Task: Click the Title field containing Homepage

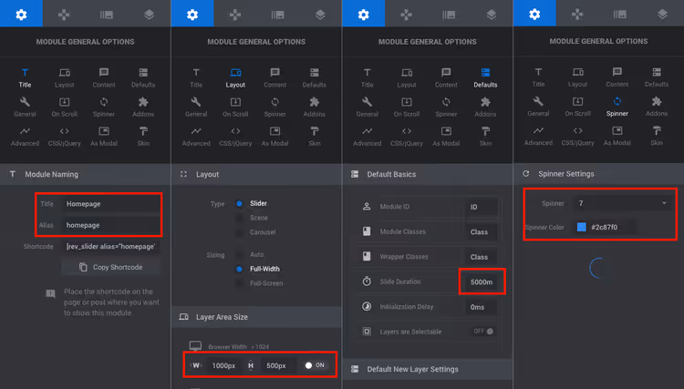Action: pyautogui.click(x=110, y=204)
